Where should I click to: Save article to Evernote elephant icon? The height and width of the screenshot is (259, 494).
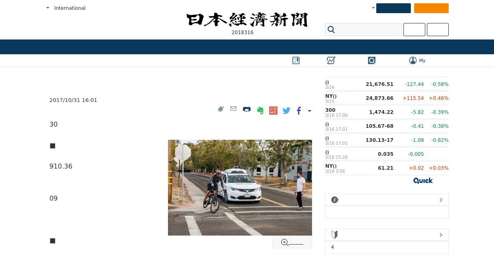tap(260, 110)
